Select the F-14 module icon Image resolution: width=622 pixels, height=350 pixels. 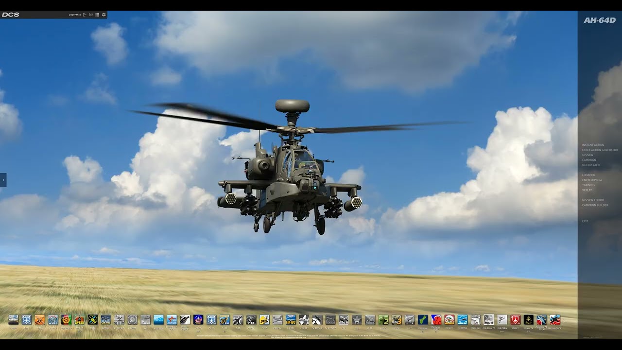click(198, 319)
